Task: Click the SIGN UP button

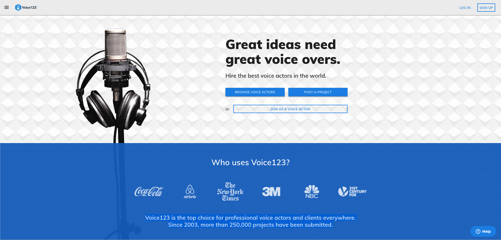Action: click(486, 8)
